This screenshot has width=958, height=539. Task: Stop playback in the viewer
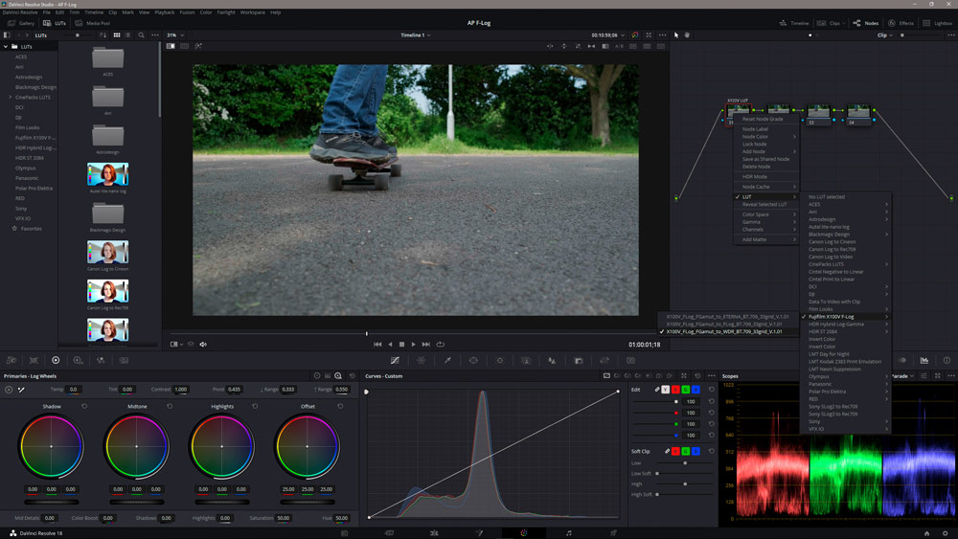click(x=401, y=345)
